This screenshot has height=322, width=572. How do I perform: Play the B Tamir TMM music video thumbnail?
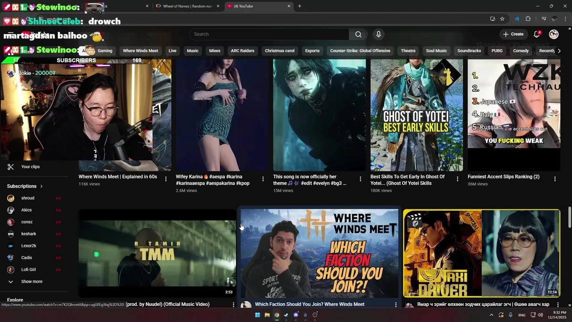point(157,253)
